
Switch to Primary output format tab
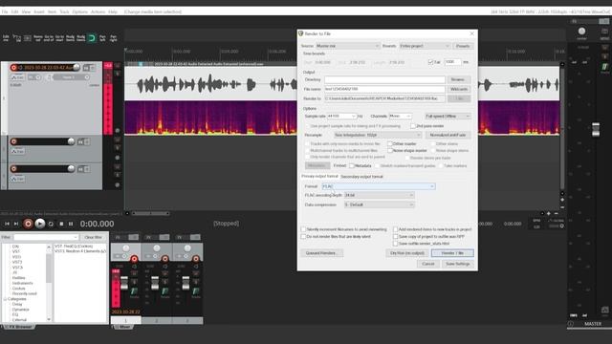pyautogui.click(x=319, y=176)
